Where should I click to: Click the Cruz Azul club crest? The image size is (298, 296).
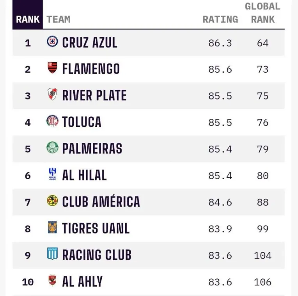[52, 41]
